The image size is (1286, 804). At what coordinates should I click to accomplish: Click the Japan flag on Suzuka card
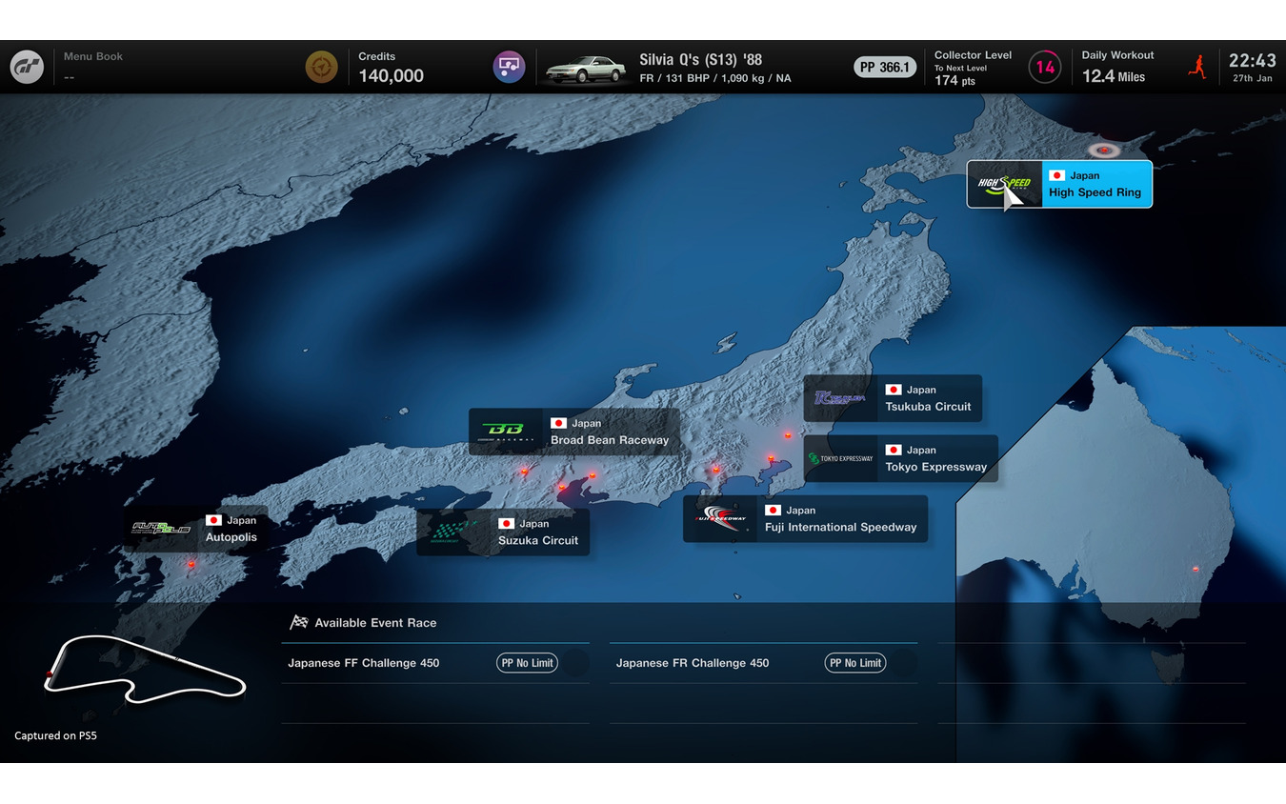[507, 523]
